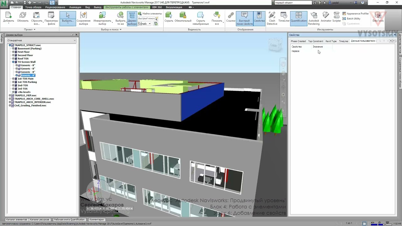Viewport: 402px width, 226px height.
Task: Open the Комментарии bottom tab
Action: tap(96, 219)
